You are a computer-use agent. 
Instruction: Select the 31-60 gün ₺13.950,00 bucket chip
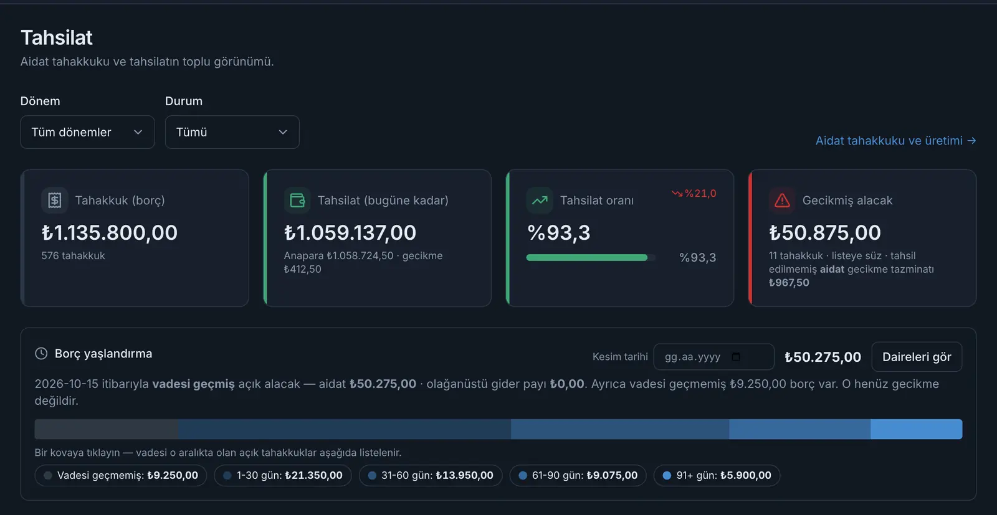(431, 475)
